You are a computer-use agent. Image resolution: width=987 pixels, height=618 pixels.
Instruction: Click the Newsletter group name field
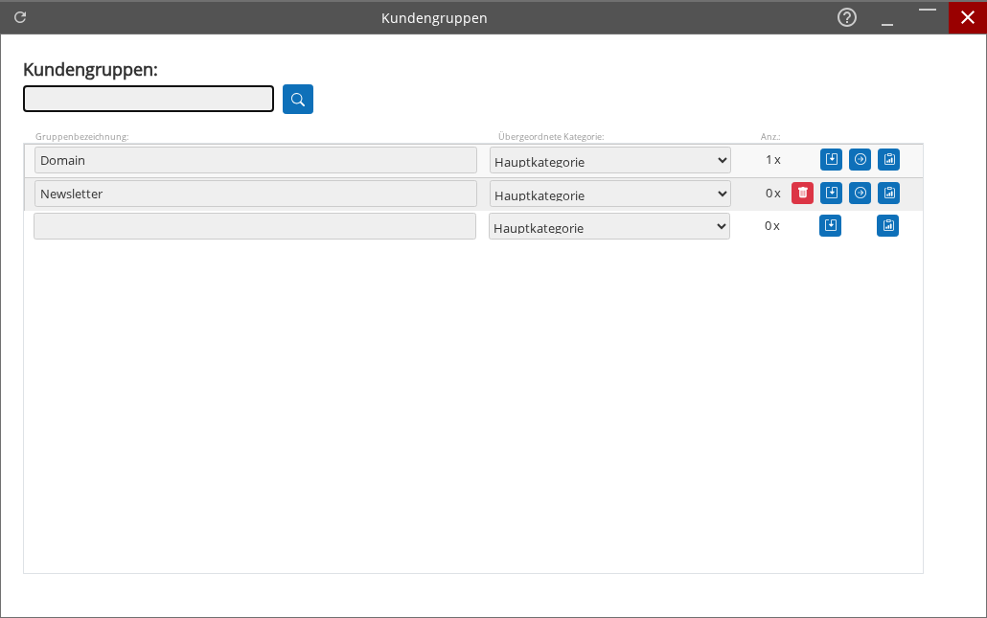[x=255, y=194]
